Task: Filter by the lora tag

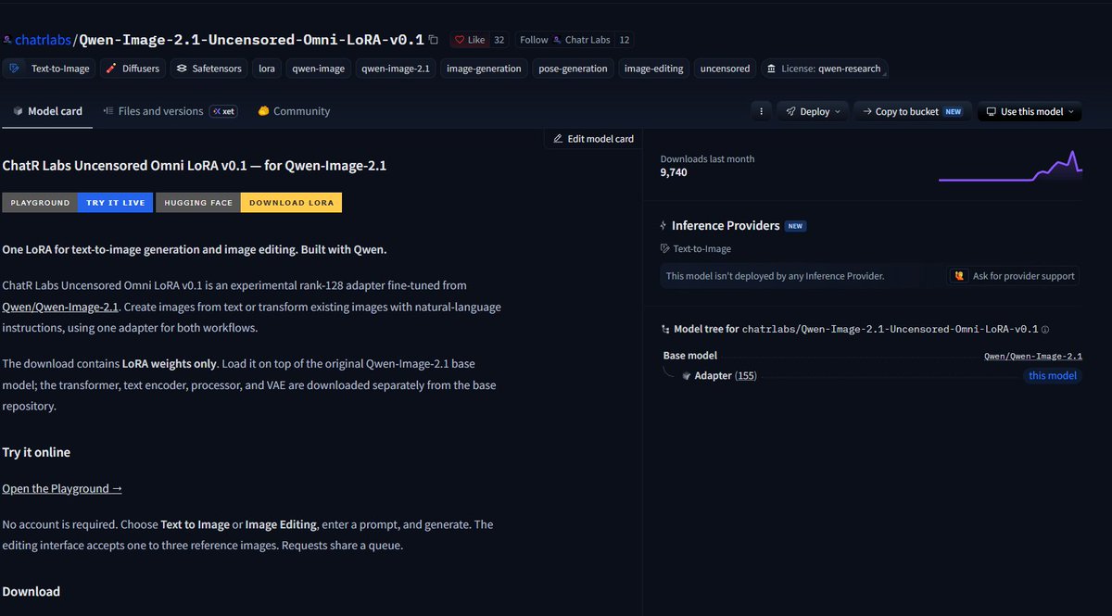Action: pyautogui.click(x=267, y=69)
